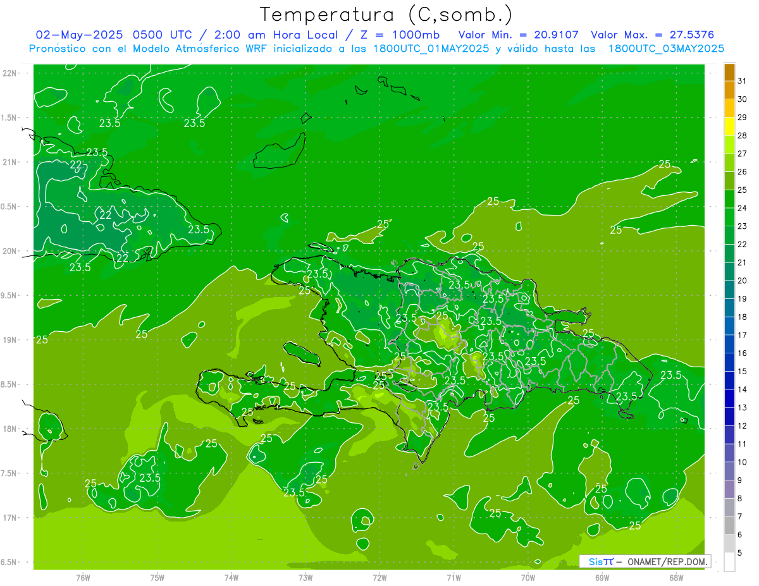The height and width of the screenshot is (586, 759).
Task: Click the '1800UTC_03MAY2025' valid-until time
Action: tap(666, 49)
